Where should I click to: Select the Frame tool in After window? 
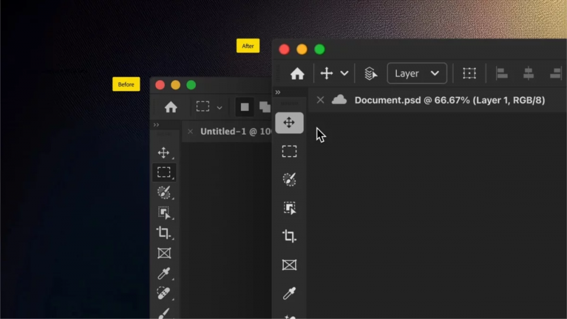(289, 265)
